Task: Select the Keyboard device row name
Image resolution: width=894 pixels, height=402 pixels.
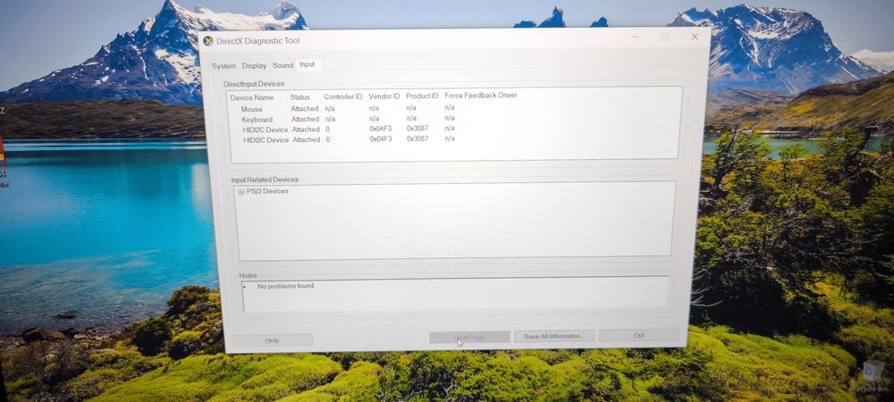Action: 257,120
